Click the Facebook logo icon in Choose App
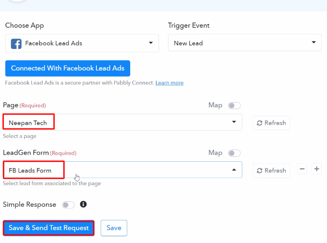 16,44
